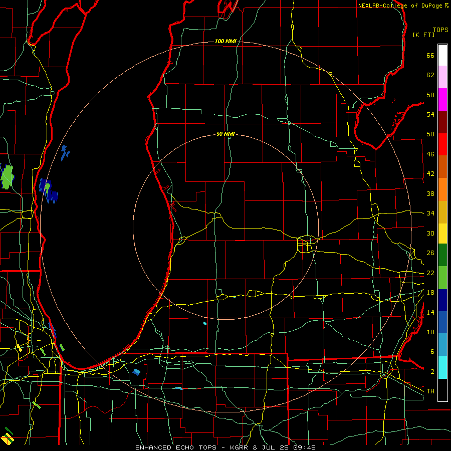Viewport: 451px width, 451px height.
Task: Click the legend value '38'
Action: point(430,193)
